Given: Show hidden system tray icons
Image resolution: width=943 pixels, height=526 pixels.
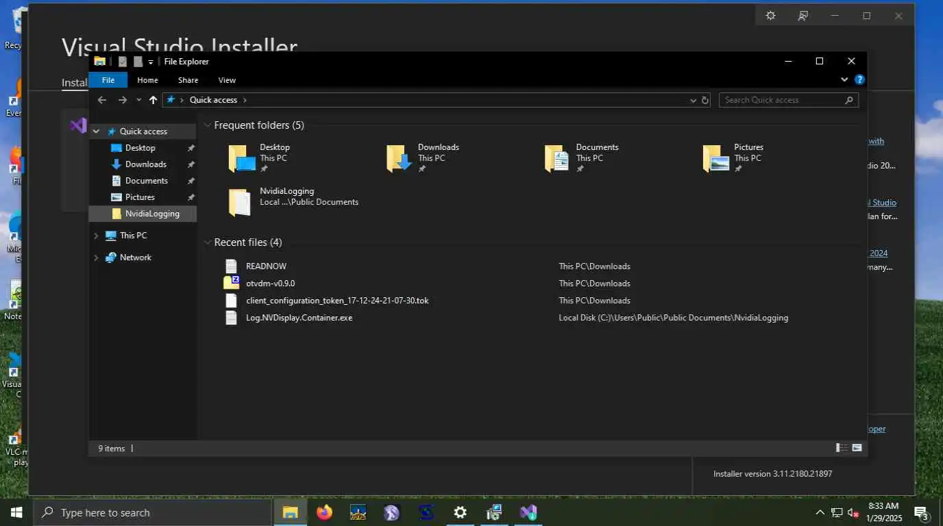Looking at the screenshot, I should [x=820, y=512].
